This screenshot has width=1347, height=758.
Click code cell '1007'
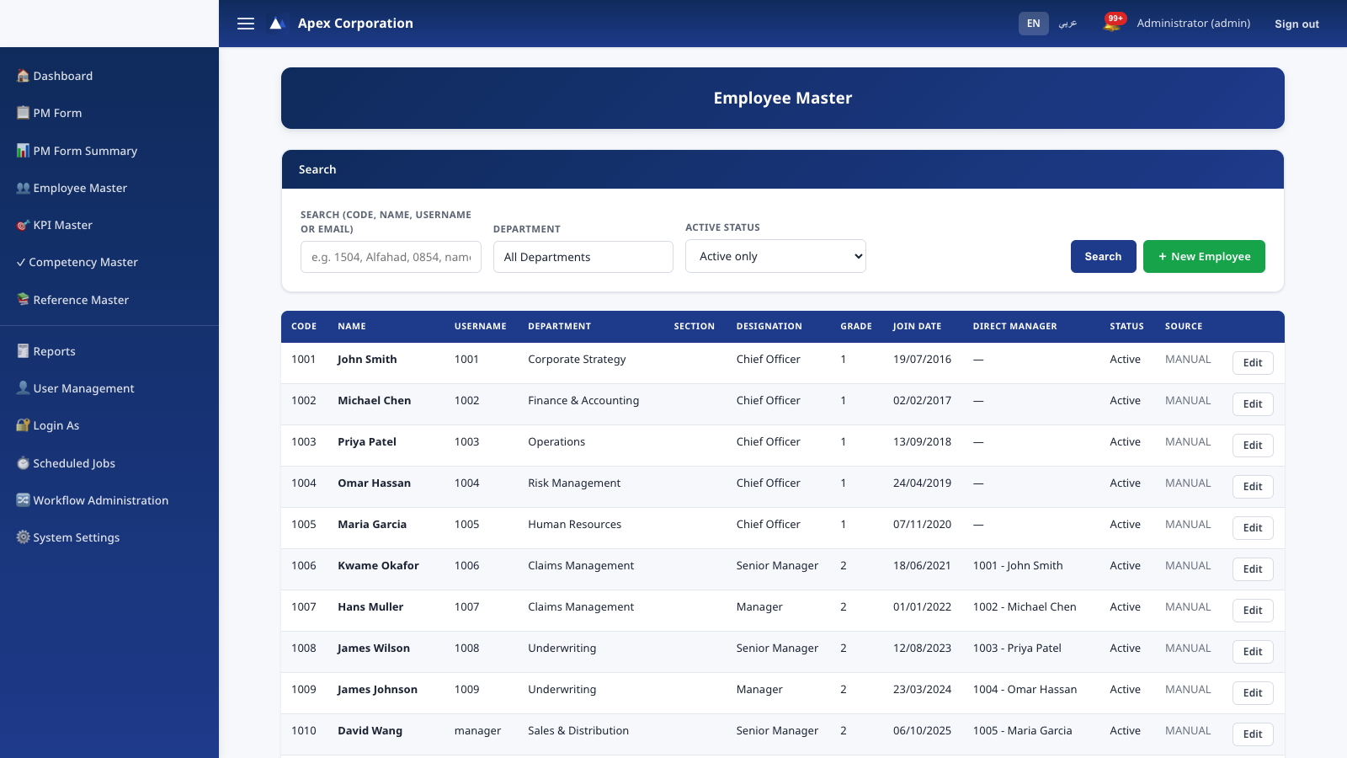tap(304, 607)
